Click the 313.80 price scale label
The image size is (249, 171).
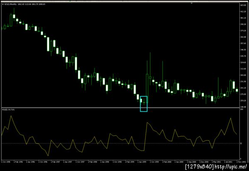(x=243, y=69)
